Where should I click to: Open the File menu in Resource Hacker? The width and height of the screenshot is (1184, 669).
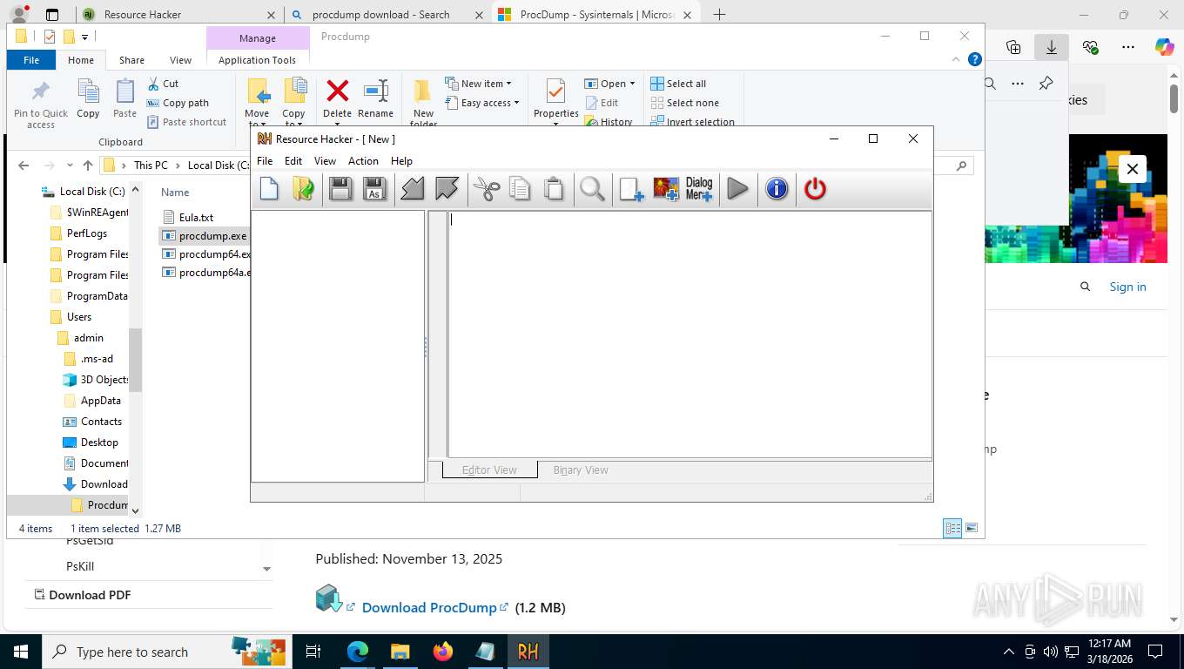click(265, 161)
